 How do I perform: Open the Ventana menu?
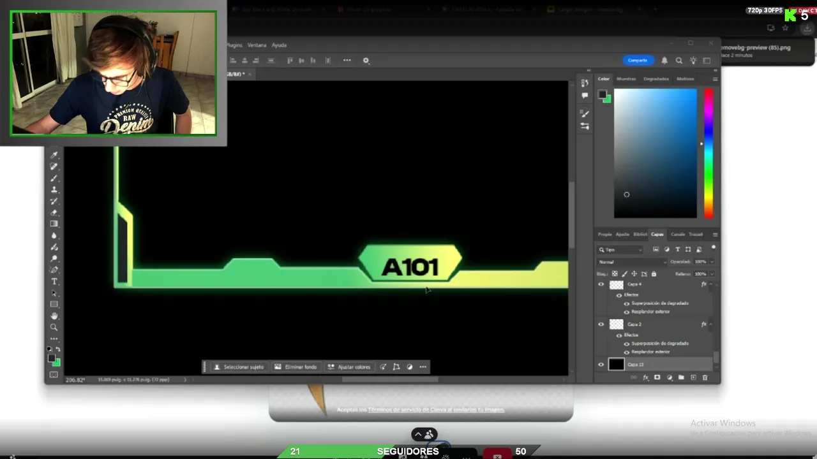tap(257, 45)
